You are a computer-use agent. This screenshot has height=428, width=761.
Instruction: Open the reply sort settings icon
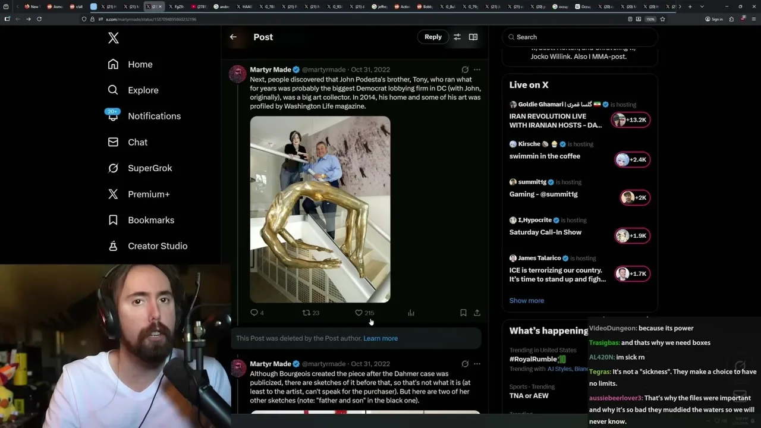[x=457, y=37]
